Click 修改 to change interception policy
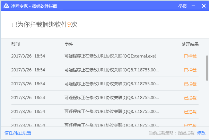 [x=201, y=133]
